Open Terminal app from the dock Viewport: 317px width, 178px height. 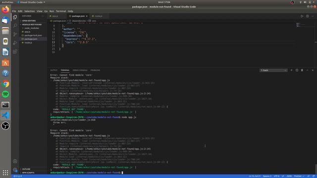[x=5, y=105]
